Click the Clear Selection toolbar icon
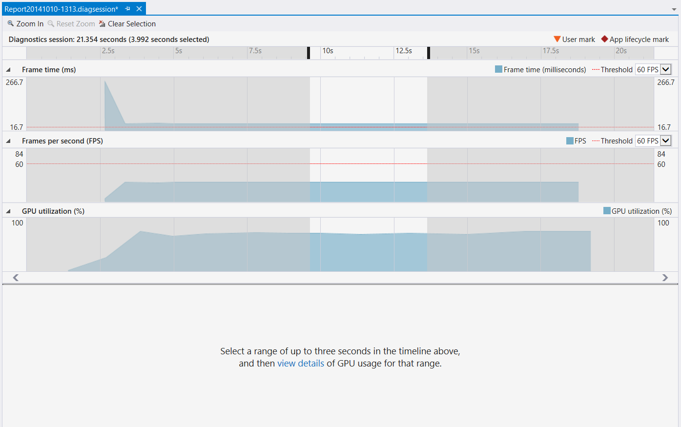 (103, 24)
